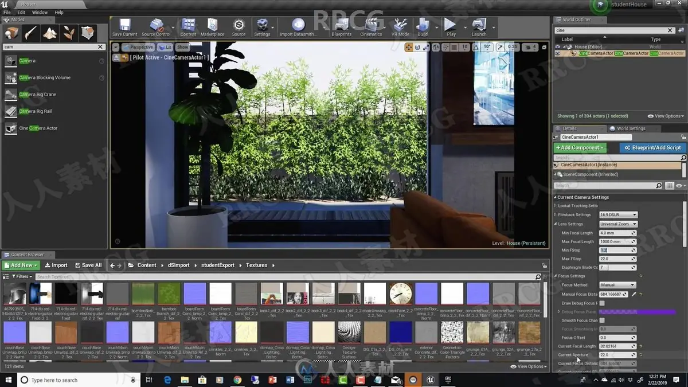Click the Save All button
This screenshot has height=387, width=688.
88,265
